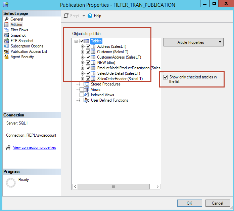
Task: Expand the Customer (SalesLT) tree node
Action: pyautogui.click(x=82, y=52)
